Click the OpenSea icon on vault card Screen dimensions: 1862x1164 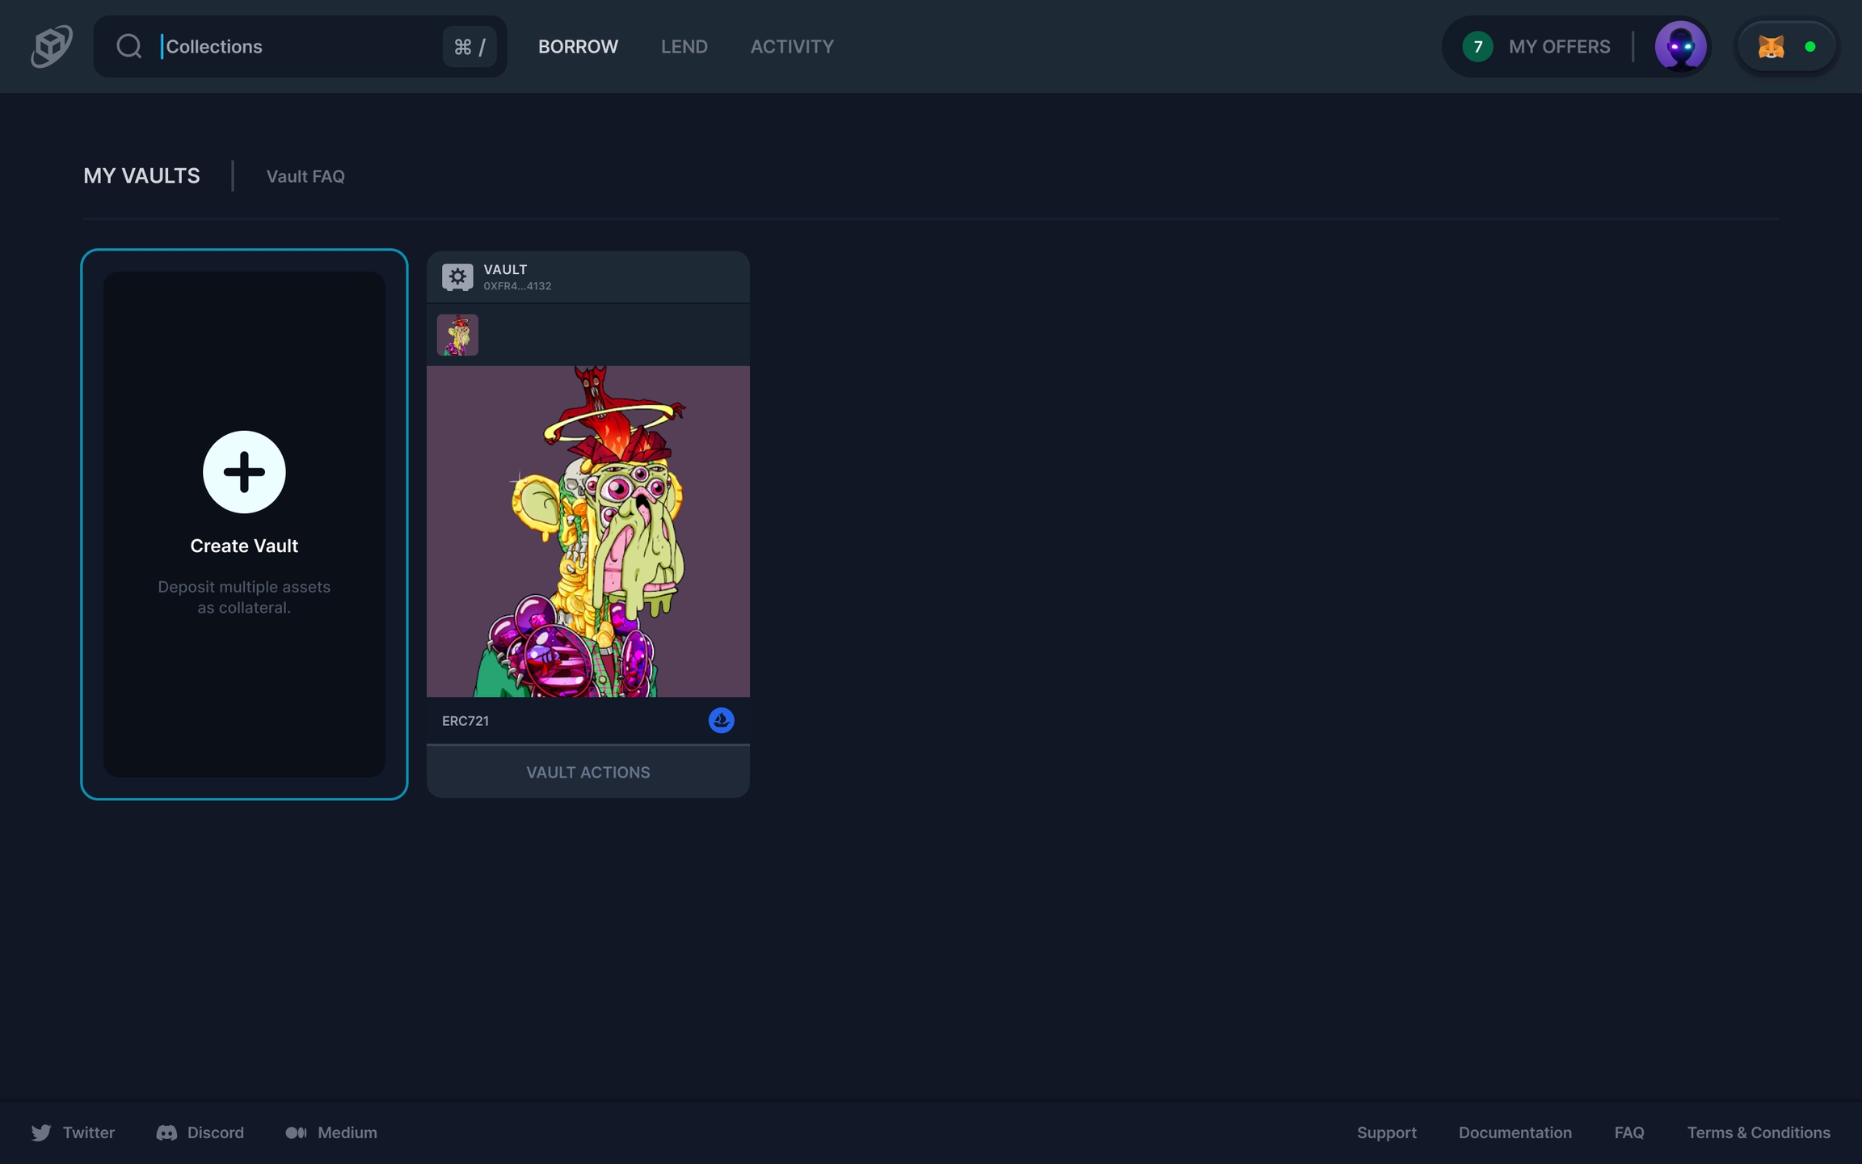pyautogui.click(x=721, y=720)
